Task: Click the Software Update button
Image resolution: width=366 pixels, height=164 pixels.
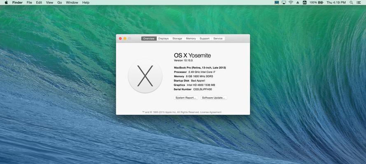Action: click(214, 98)
